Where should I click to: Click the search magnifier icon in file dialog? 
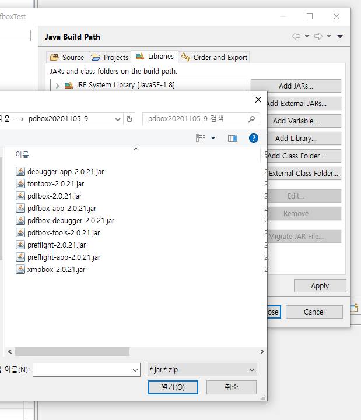pos(251,119)
